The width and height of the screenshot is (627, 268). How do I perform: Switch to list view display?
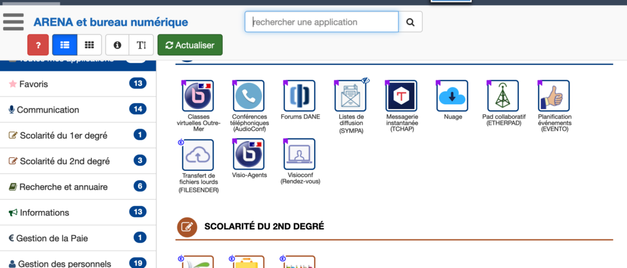tap(64, 45)
